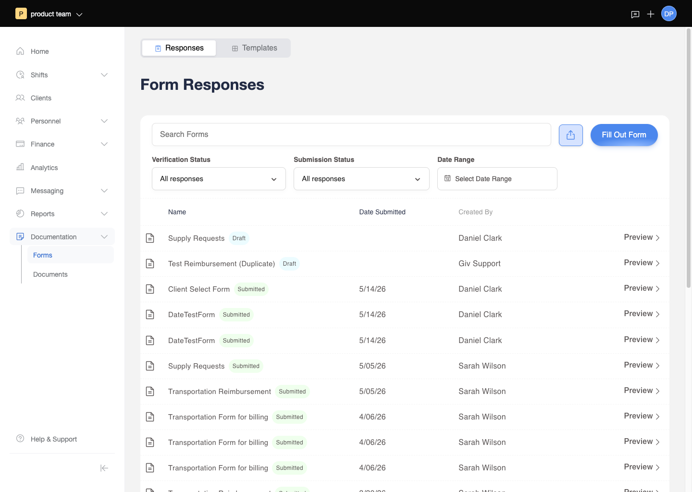This screenshot has height=492, width=692.
Task: Collapse the sidebar with the arrow icon
Action: (x=104, y=468)
